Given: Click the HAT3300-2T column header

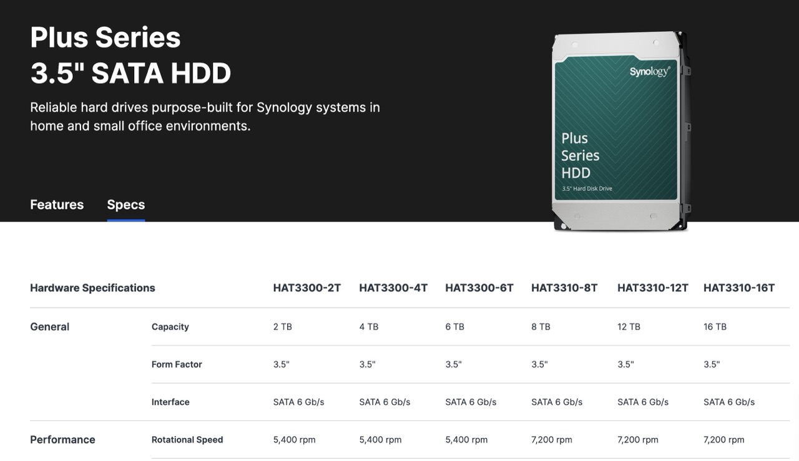Looking at the screenshot, I should [x=306, y=288].
